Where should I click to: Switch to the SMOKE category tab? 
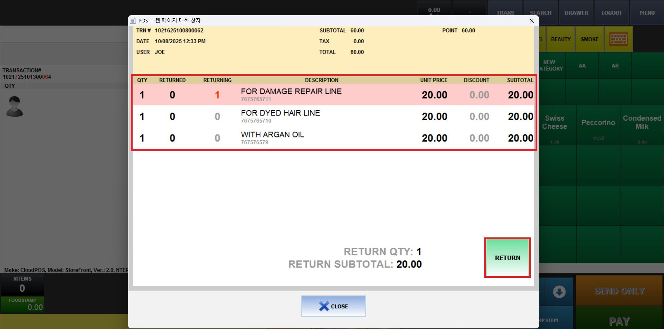tap(590, 39)
